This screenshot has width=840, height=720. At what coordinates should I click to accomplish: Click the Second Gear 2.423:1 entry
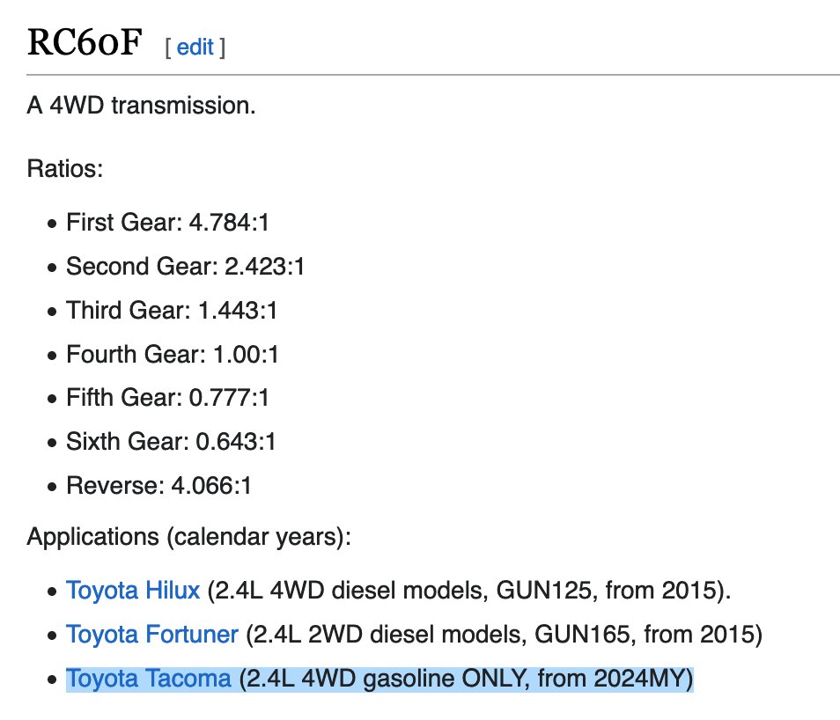[x=185, y=266]
